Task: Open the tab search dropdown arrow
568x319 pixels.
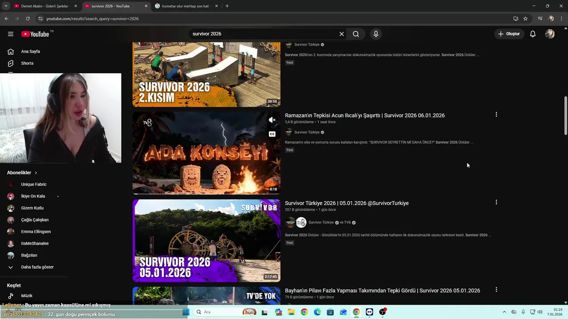Action: point(6,6)
